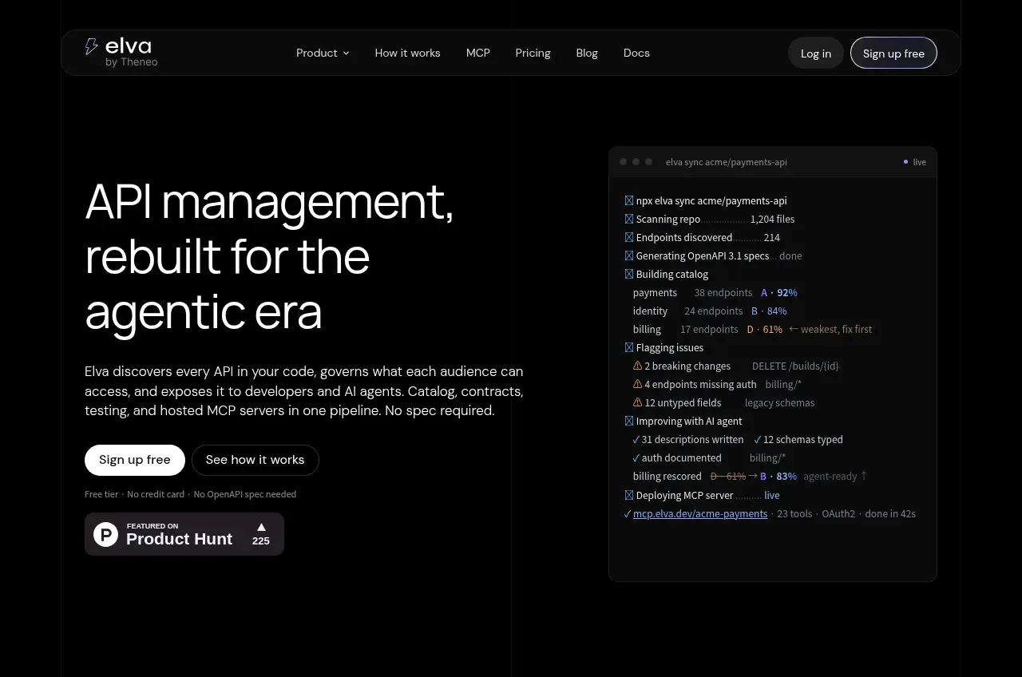Image resolution: width=1022 pixels, height=677 pixels.
Task: Click the 'billing rescored' label
Action: pyautogui.click(x=667, y=477)
